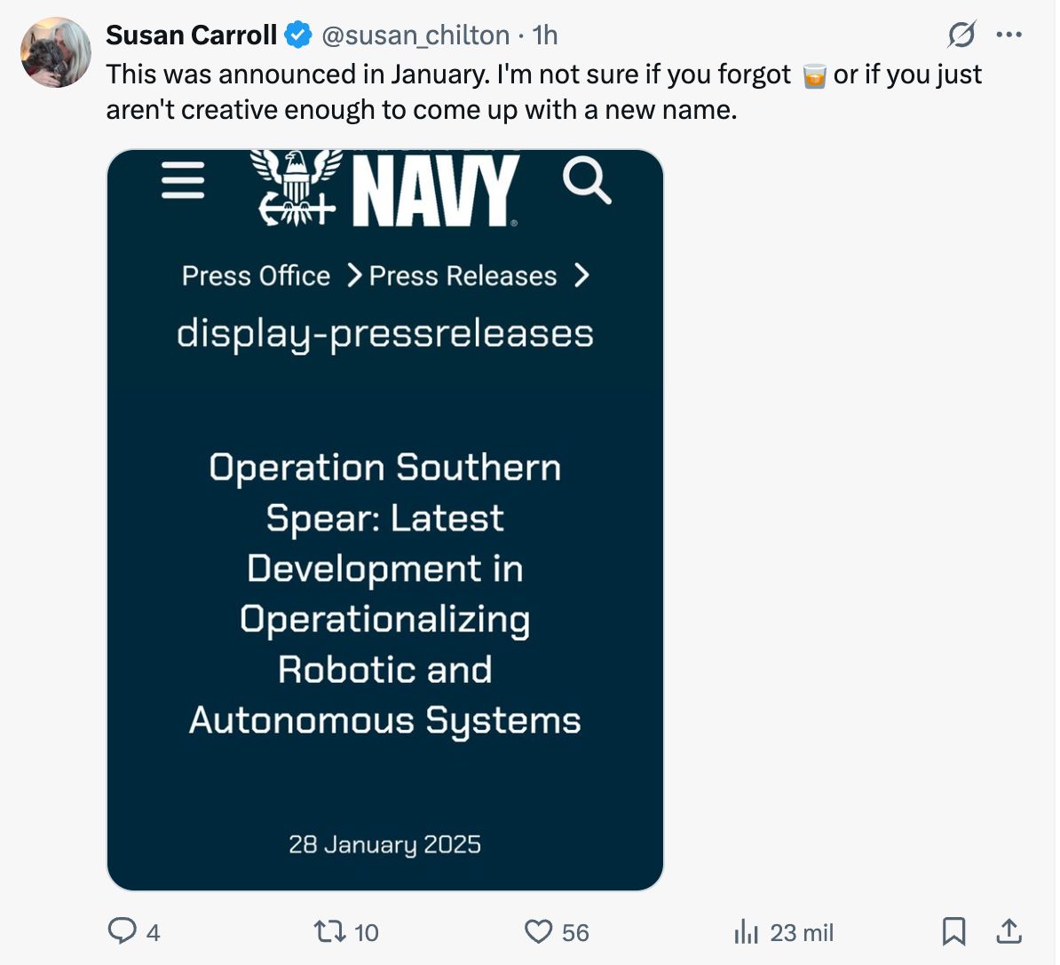Image resolution: width=1060 pixels, height=965 pixels.
Task: Open the Operation Southern Spear headline image
Action: coord(385,593)
